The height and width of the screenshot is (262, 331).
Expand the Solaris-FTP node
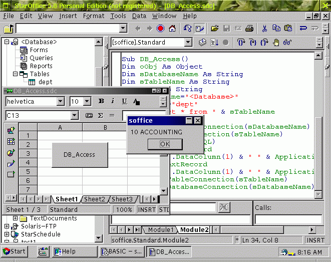coord(7,226)
